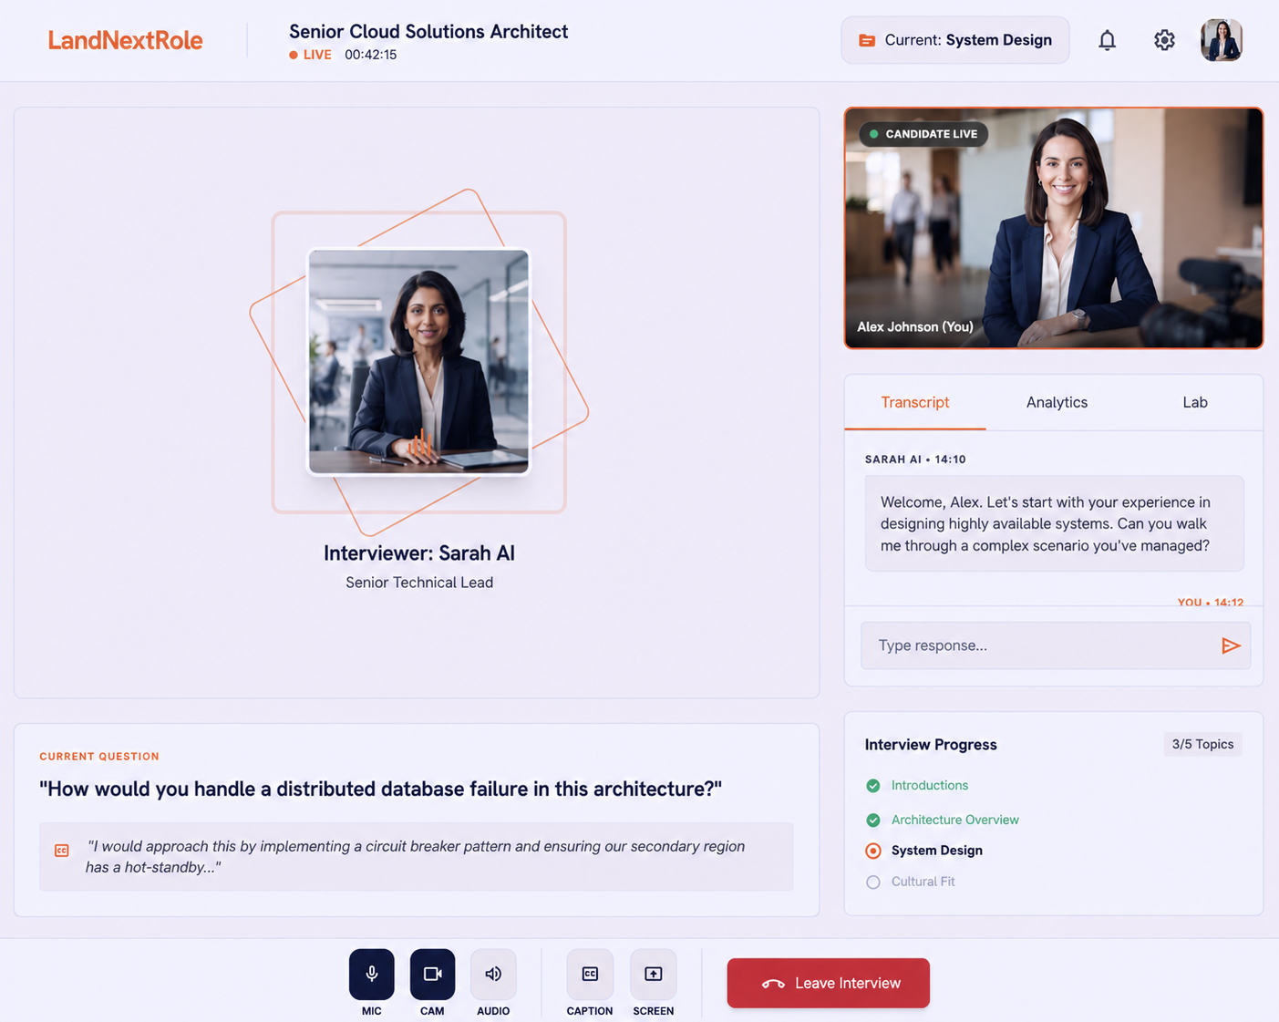Click the Interviewer: Sarah AI name
Screen dimensions: 1279x1022
pos(419,553)
